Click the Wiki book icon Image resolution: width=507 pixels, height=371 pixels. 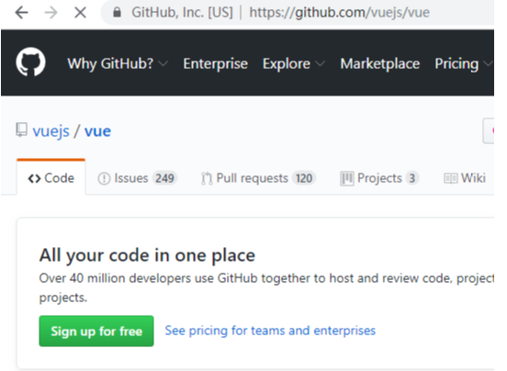450,178
